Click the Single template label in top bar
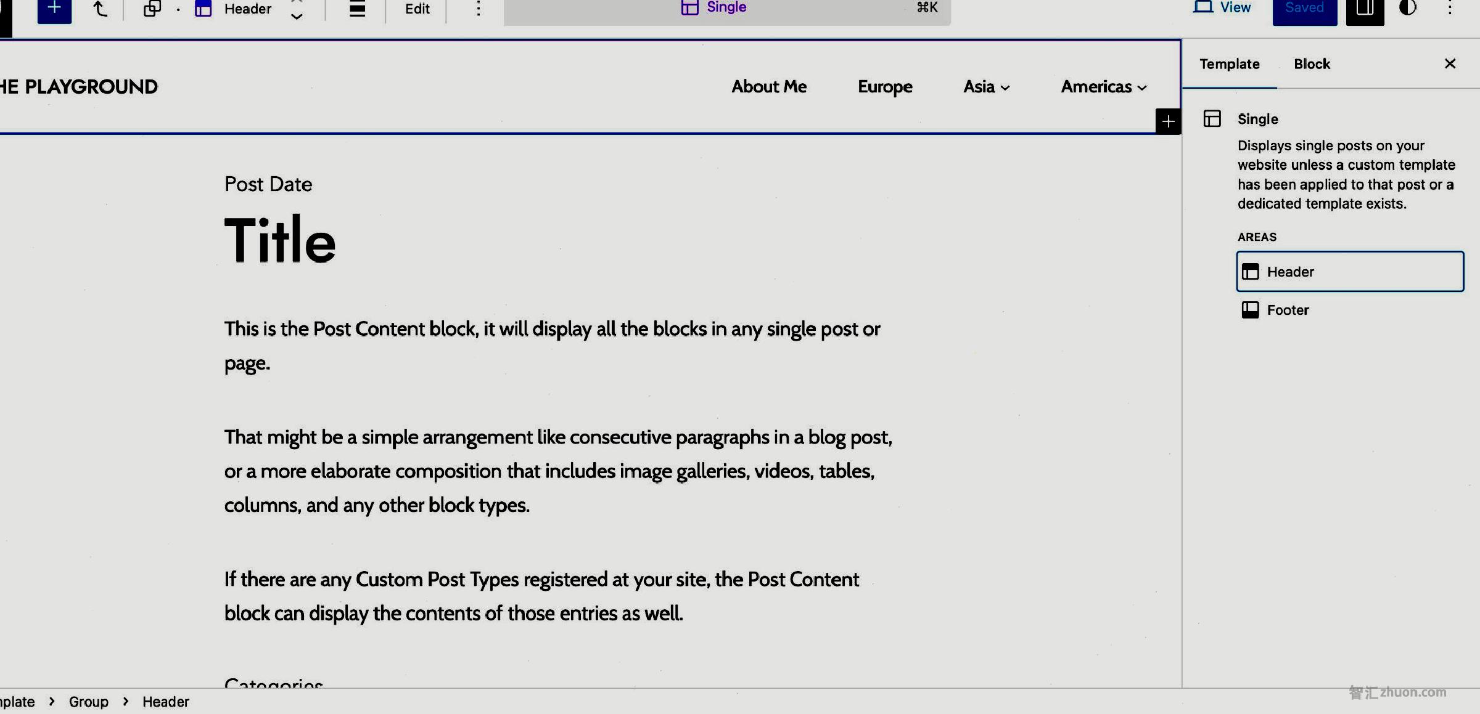 (x=726, y=7)
